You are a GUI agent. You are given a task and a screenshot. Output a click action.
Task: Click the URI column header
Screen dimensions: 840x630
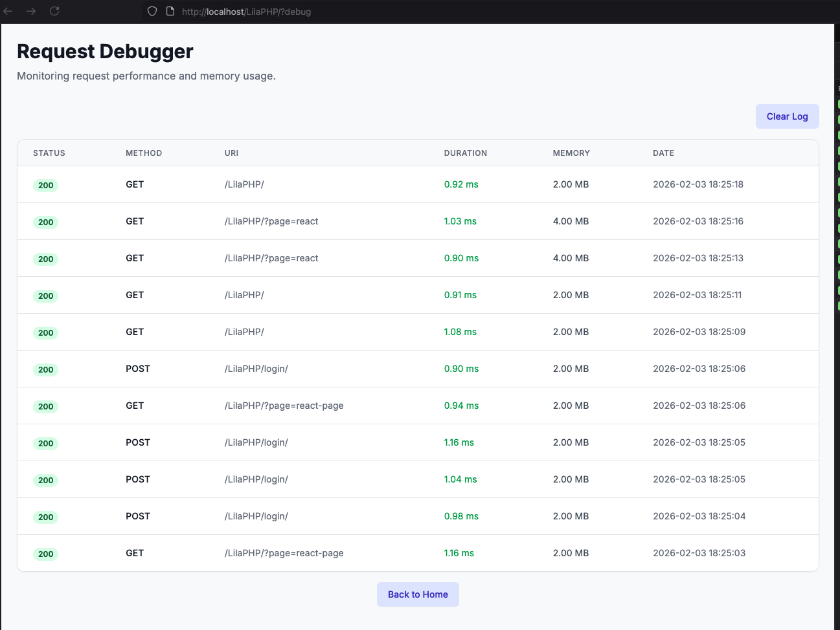231,153
